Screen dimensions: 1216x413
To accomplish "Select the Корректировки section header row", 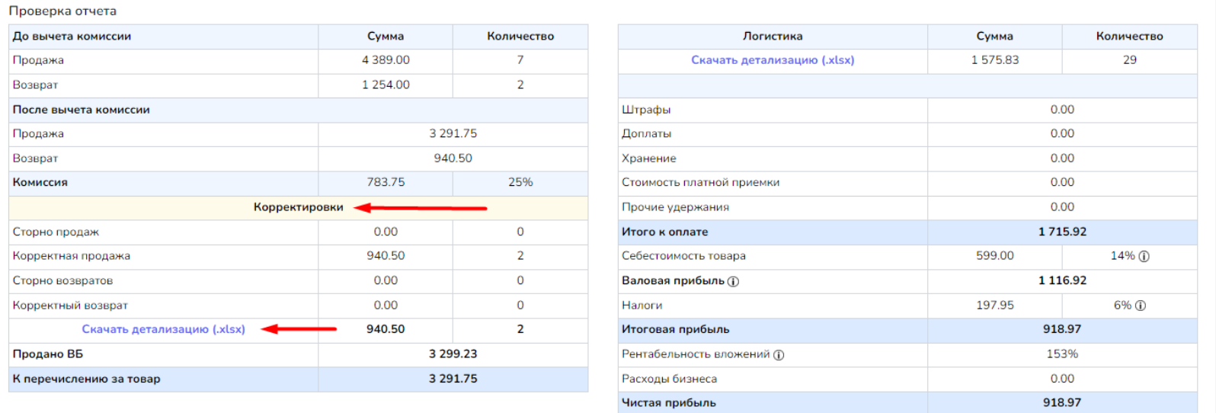I will [298, 207].
